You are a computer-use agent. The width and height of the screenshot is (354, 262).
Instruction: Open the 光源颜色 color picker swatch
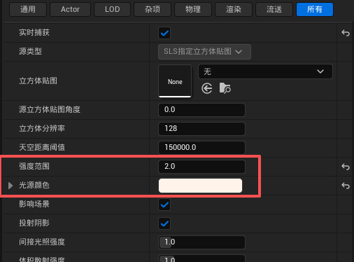200,186
